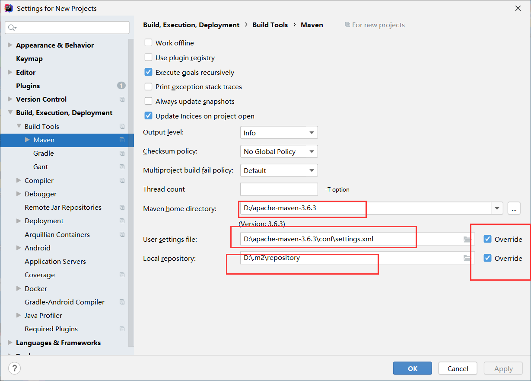The image size is (531, 381).
Task: Open the Output level dropdown
Action: [x=279, y=133]
